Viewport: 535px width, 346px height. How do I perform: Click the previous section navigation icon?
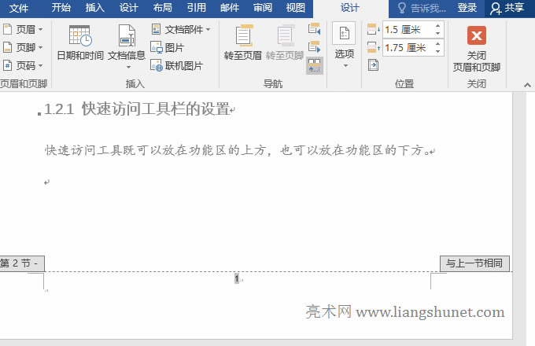pyautogui.click(x=315, y=30)
